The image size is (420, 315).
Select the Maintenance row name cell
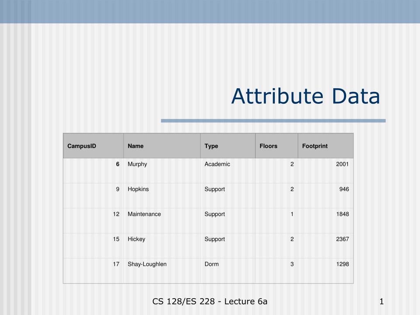coord(143,214)
